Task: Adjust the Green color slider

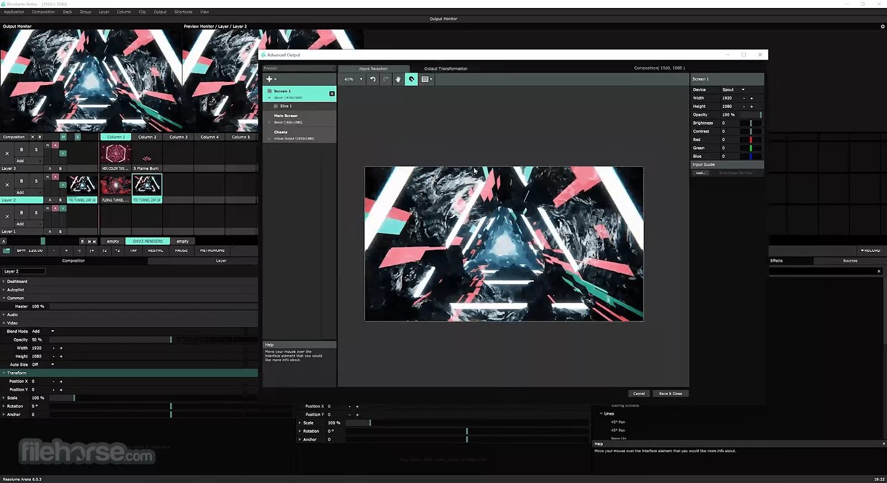Action: [751, 148]
